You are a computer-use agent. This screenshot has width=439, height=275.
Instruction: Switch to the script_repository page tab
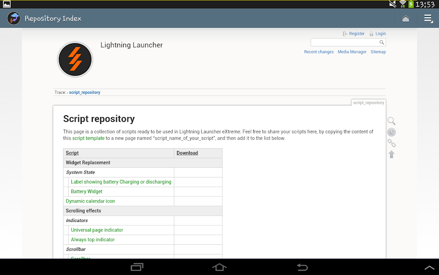tap(369, 102)
